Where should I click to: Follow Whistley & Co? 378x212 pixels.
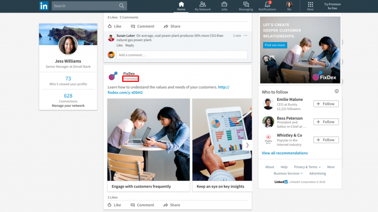click(x=326, y=140)
